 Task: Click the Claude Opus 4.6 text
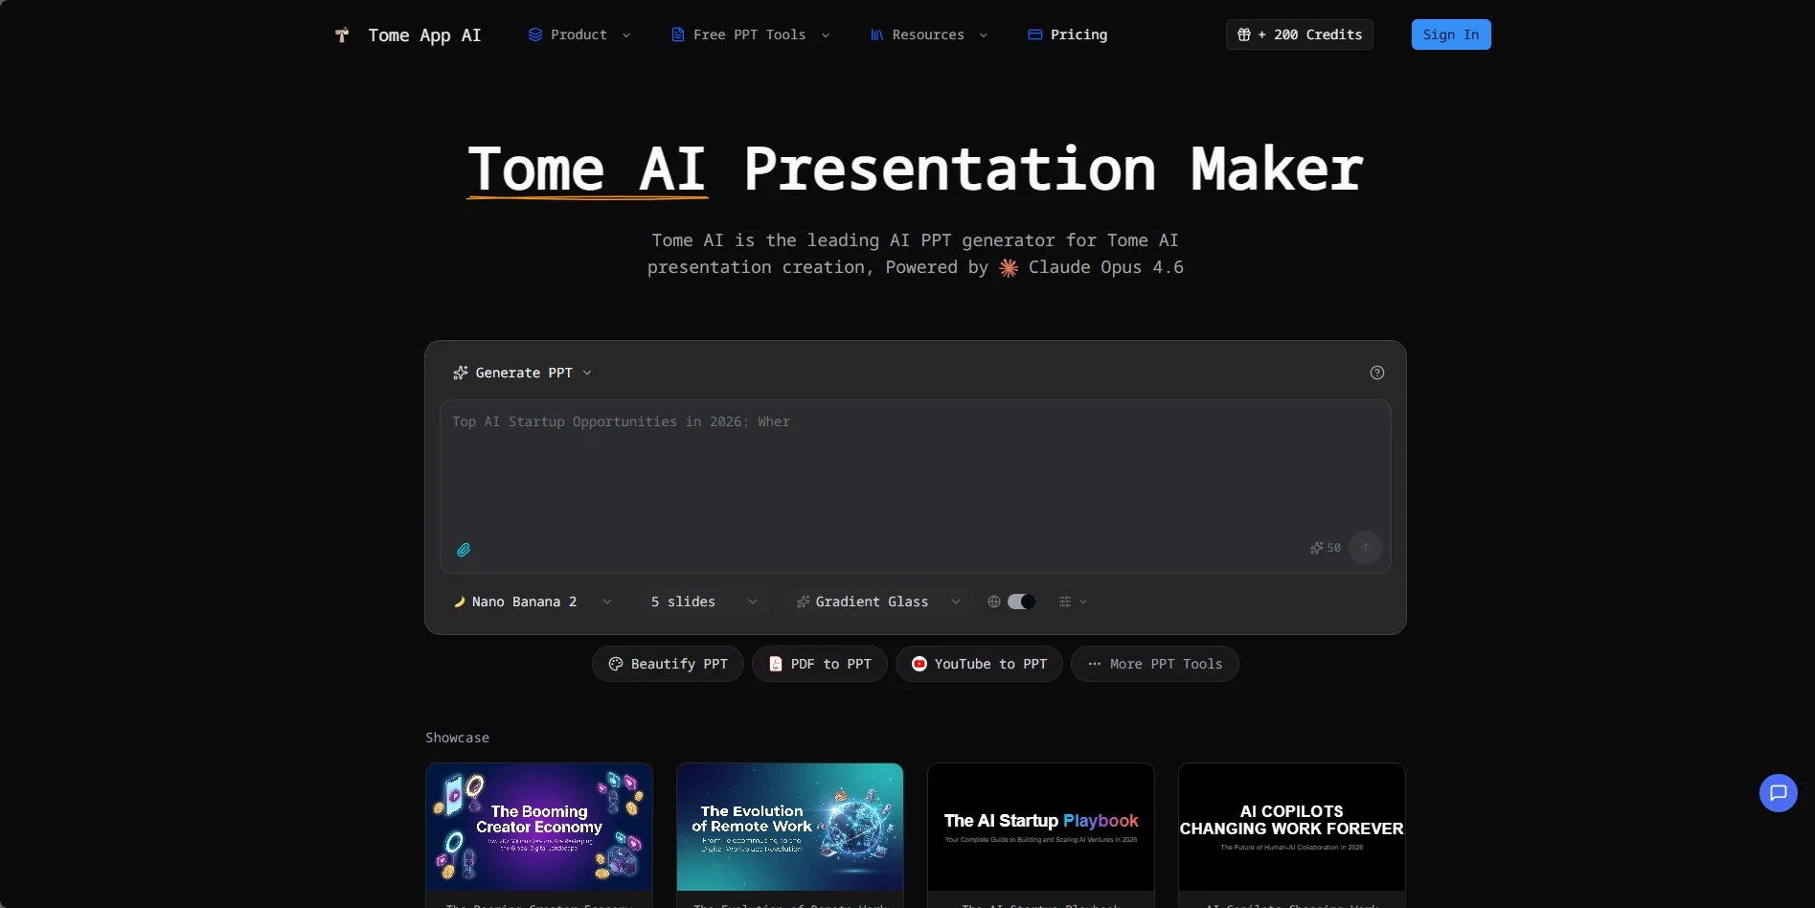point(1106,267)
